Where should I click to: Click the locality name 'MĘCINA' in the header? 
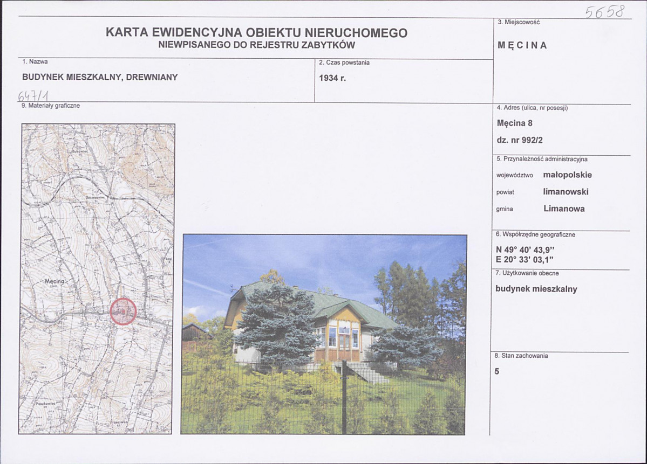(522, 45)
